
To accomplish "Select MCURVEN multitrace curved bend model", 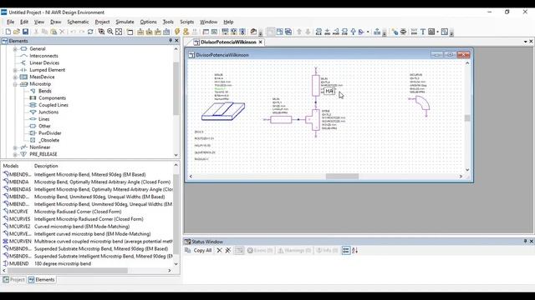I will 87,241.
